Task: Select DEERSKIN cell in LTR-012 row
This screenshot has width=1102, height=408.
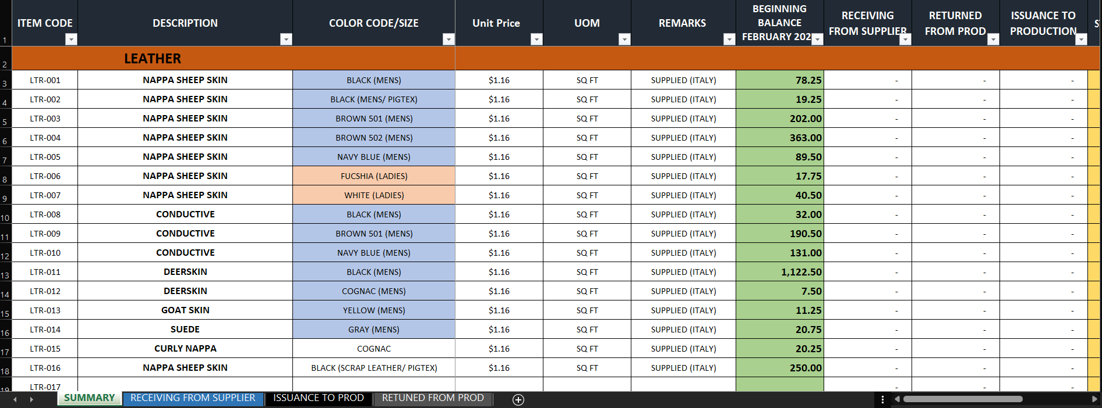Action: coord(185,291)
